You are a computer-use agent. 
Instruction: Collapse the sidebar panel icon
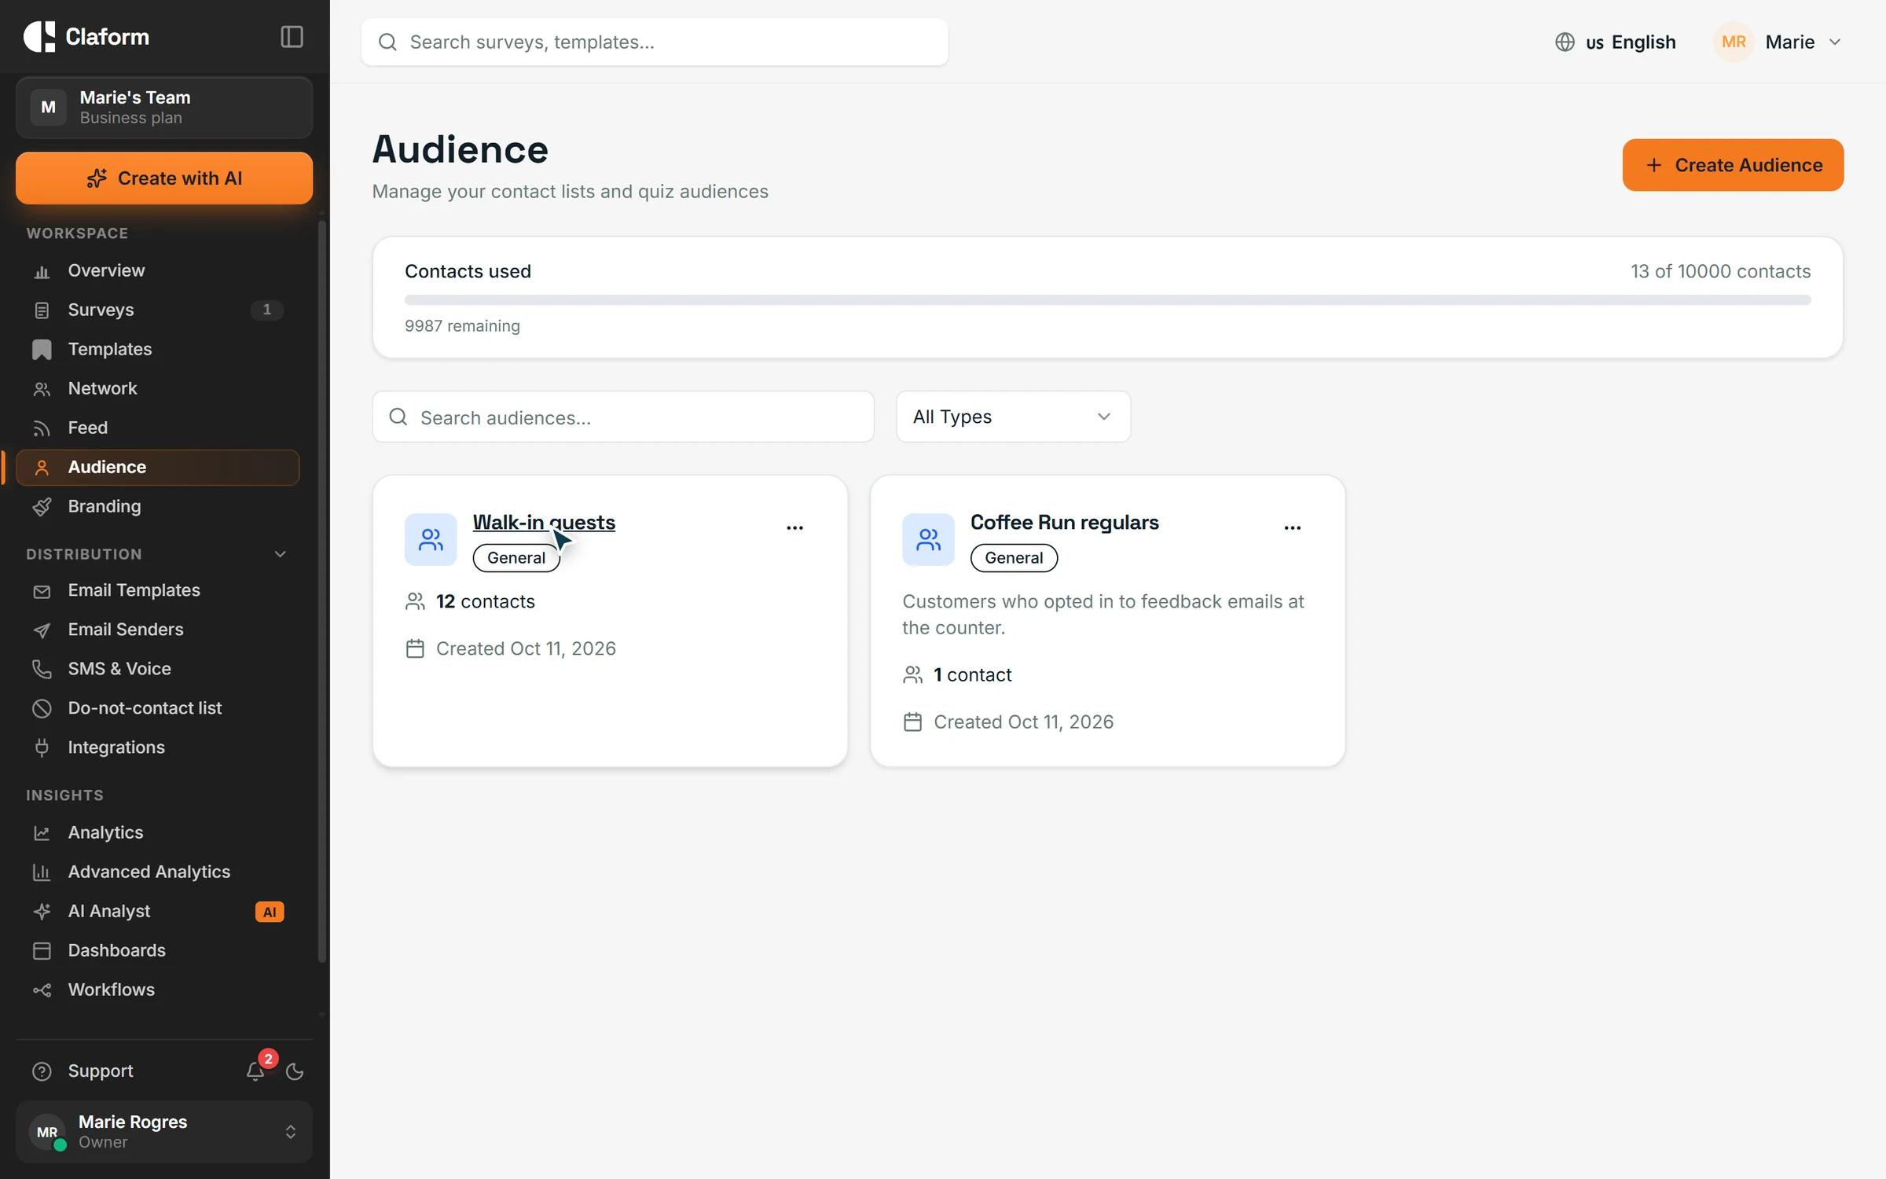coord(292,37)
